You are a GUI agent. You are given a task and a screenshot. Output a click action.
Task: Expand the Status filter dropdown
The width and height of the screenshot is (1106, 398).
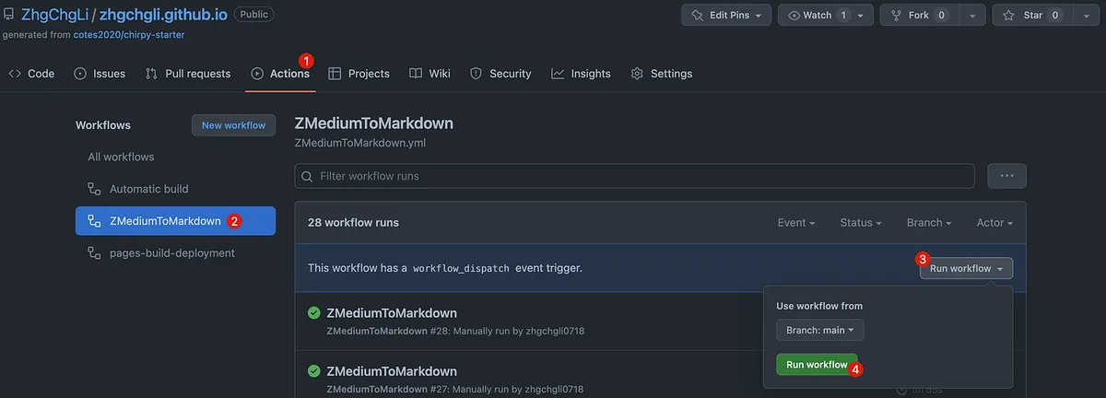[861, 223]
